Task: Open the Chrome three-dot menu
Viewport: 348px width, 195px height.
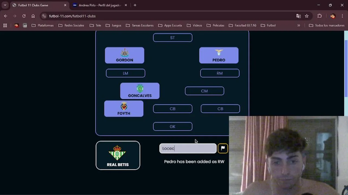Action: coord(342,16)
